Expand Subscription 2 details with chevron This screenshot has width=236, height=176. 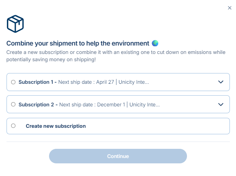click(x=221, y=104)
